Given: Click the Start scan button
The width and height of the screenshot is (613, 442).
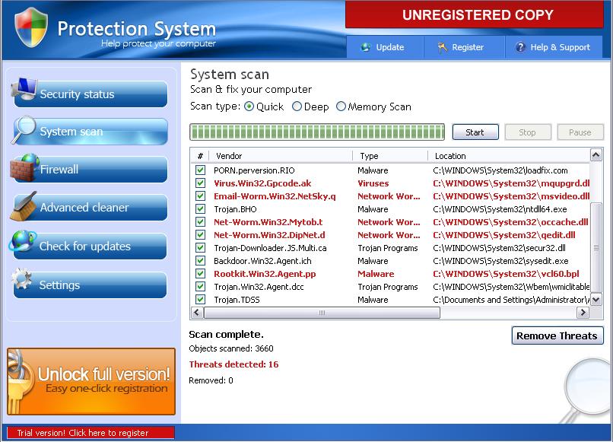Looking at the screenshot, I should coord(475,132).
